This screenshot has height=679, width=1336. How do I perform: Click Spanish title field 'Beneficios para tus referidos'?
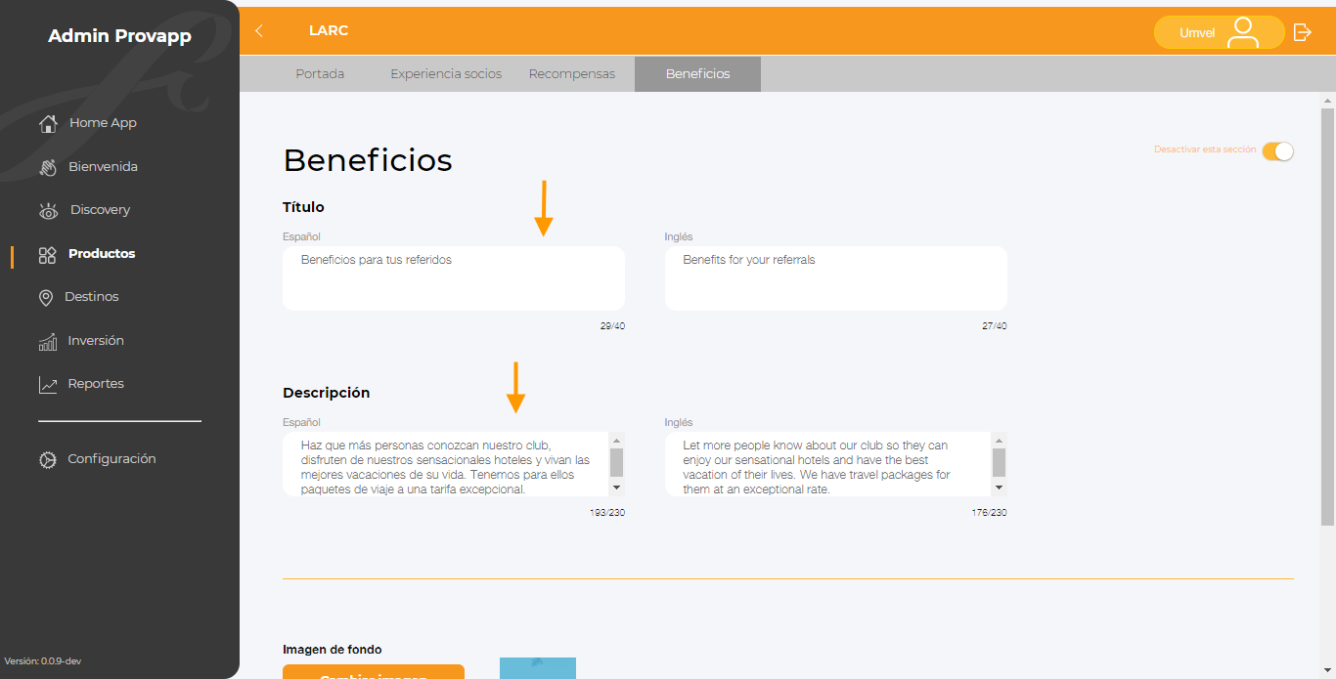click(x=454, y=278)
